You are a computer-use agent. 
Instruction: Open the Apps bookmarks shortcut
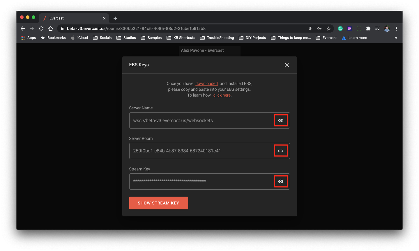(x=28, y=38)
